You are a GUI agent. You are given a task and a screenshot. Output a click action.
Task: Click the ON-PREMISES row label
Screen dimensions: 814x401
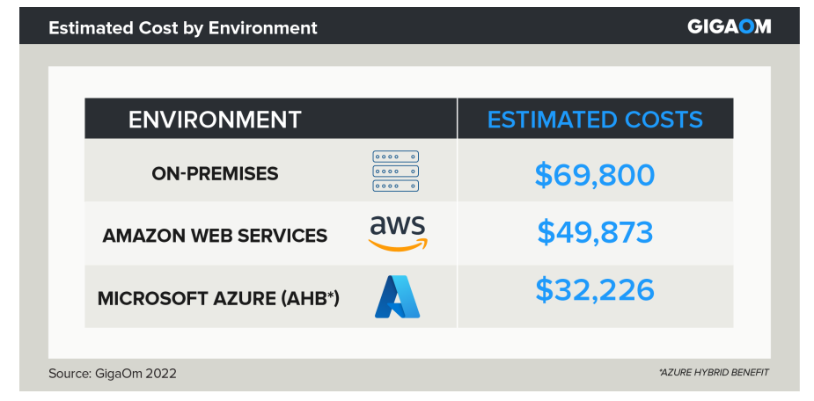215,174
